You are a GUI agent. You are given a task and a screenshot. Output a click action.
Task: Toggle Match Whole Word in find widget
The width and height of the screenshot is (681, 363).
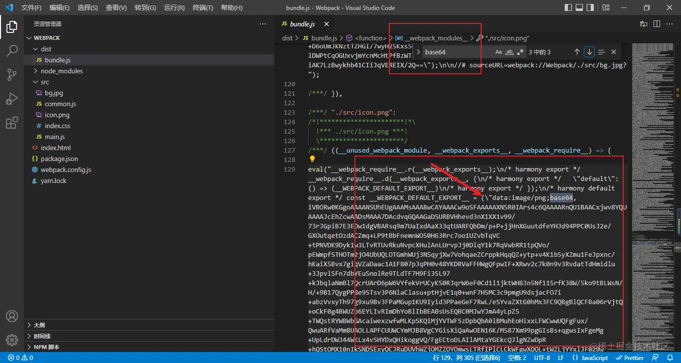(510, 52)
